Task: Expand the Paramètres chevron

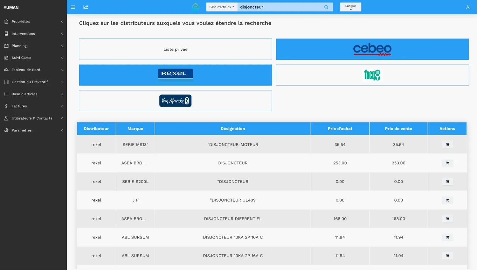Action: [62, 130]
